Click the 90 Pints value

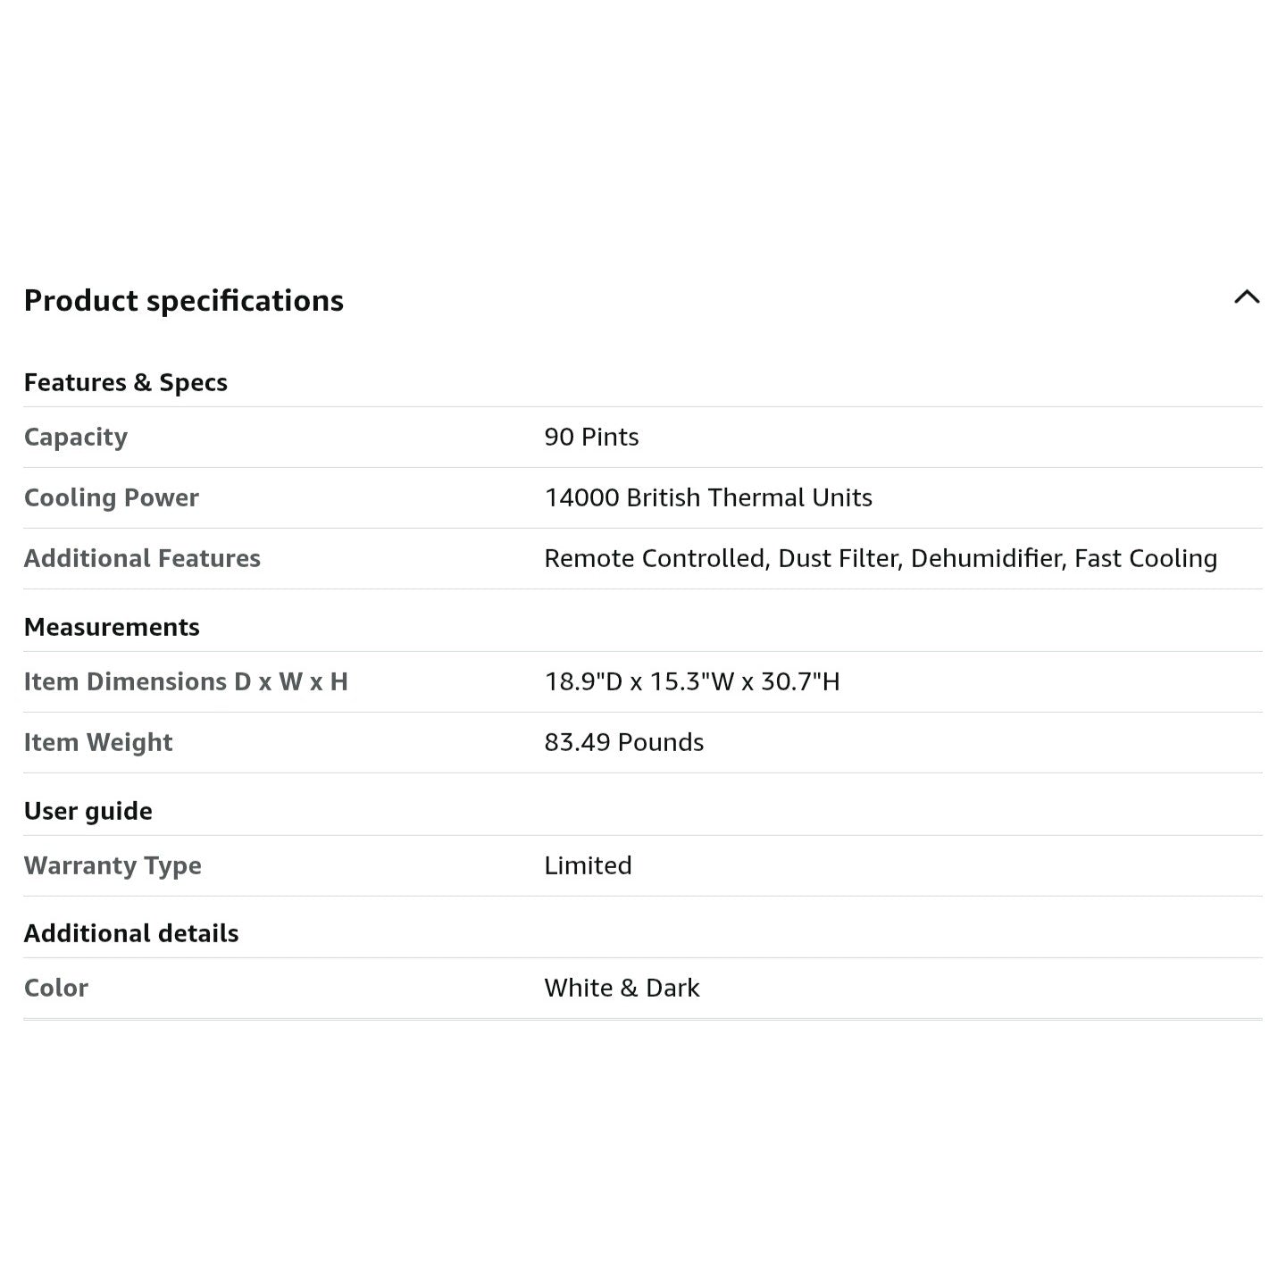pos(591,437)
